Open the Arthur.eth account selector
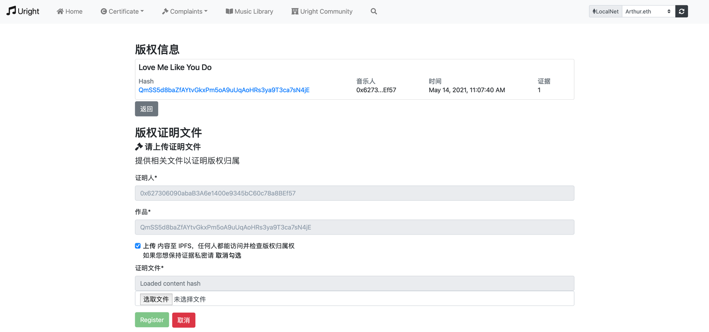This screenshot has width=709, height=332. pyautogui.click(x=649, y=12)
